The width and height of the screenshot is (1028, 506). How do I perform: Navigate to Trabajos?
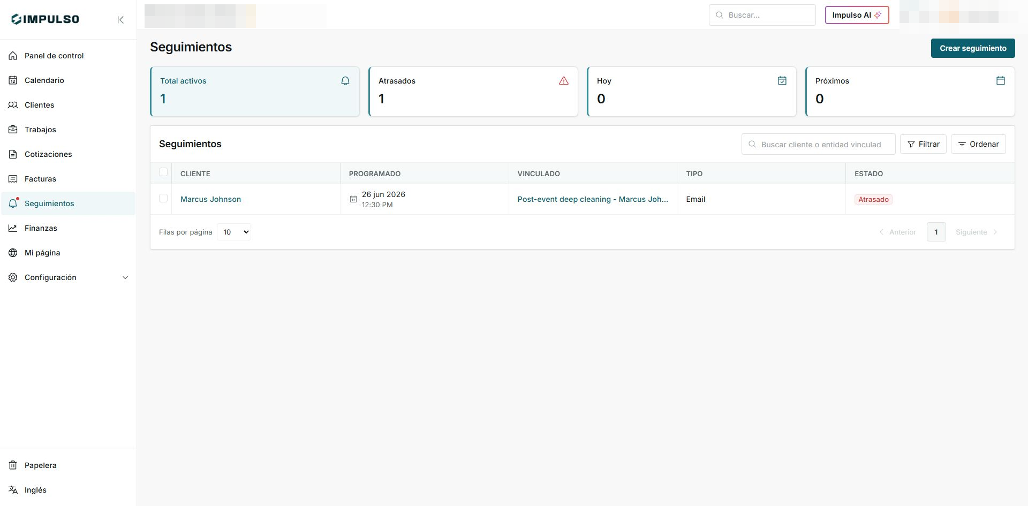coord(68,130)
